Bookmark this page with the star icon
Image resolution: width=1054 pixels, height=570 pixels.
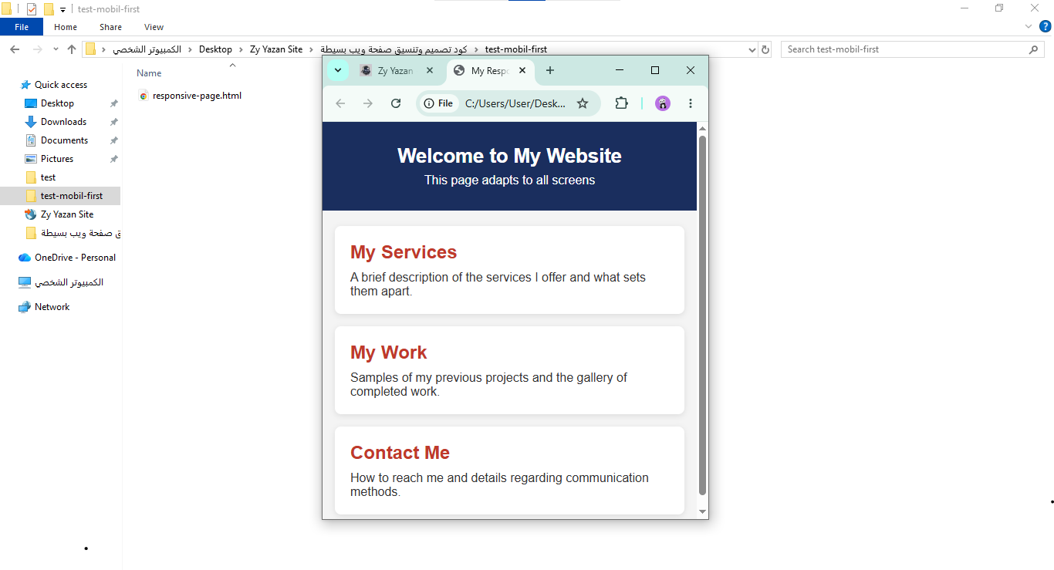(583, 103)
